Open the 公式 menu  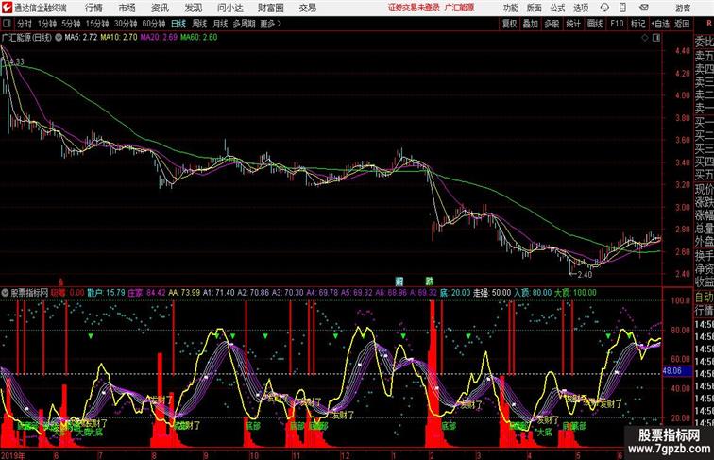557,8
